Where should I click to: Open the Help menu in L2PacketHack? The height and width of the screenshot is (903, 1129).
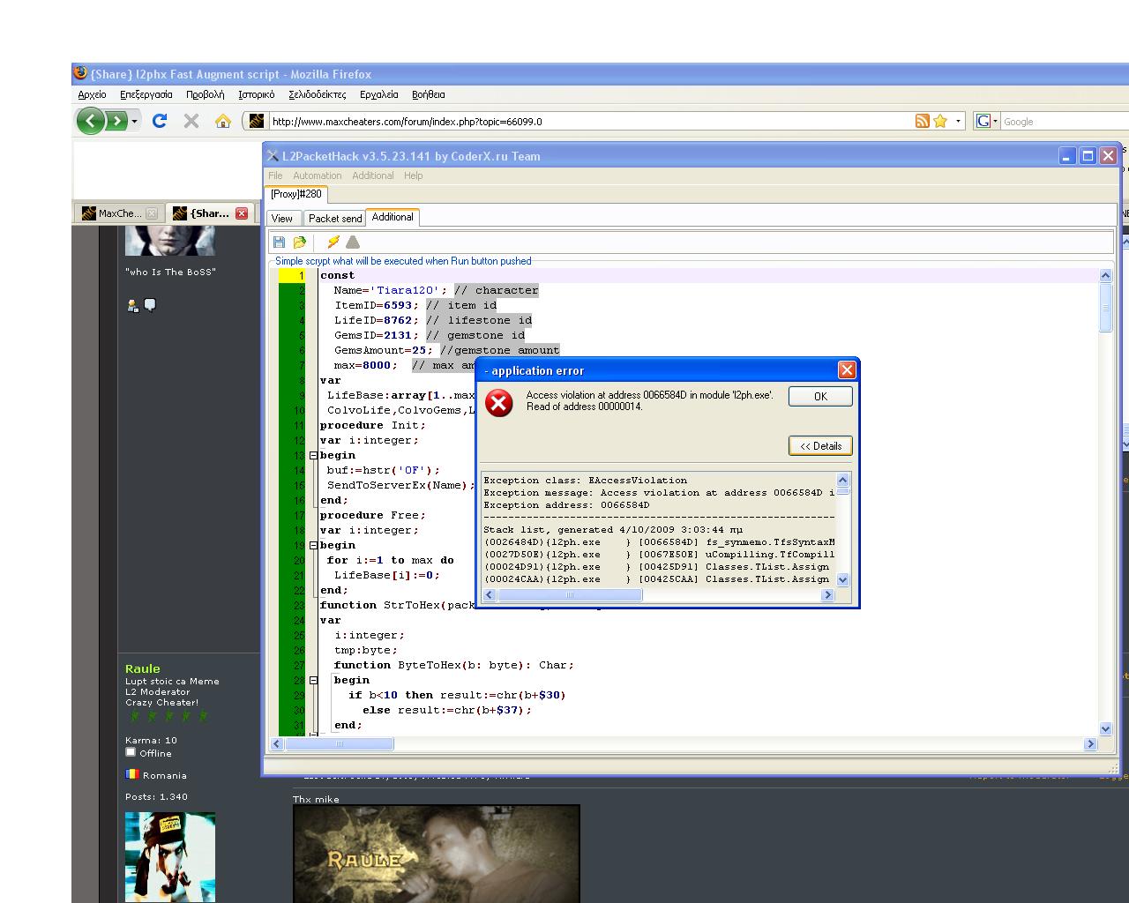pyautogui.click(x=414, y=175)
